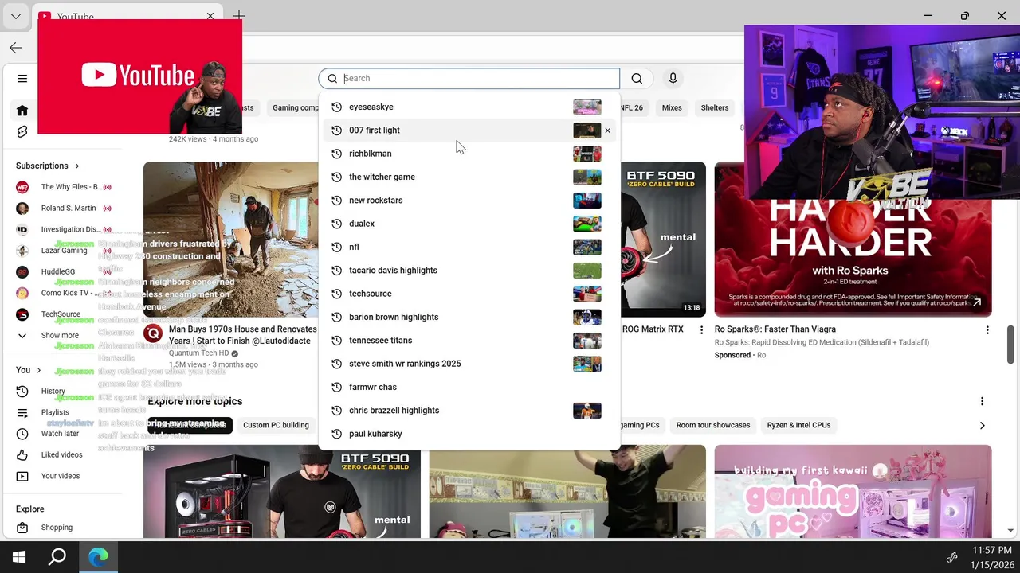
Task: Open a new browser tab with plus
Action: click(239, 16)
